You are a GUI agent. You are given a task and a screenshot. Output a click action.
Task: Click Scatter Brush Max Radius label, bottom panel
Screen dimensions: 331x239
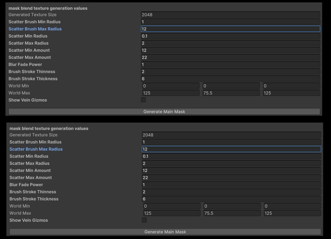tap(36, 149)
